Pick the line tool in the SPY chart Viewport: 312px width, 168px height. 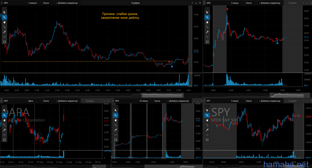click(207, 125)
